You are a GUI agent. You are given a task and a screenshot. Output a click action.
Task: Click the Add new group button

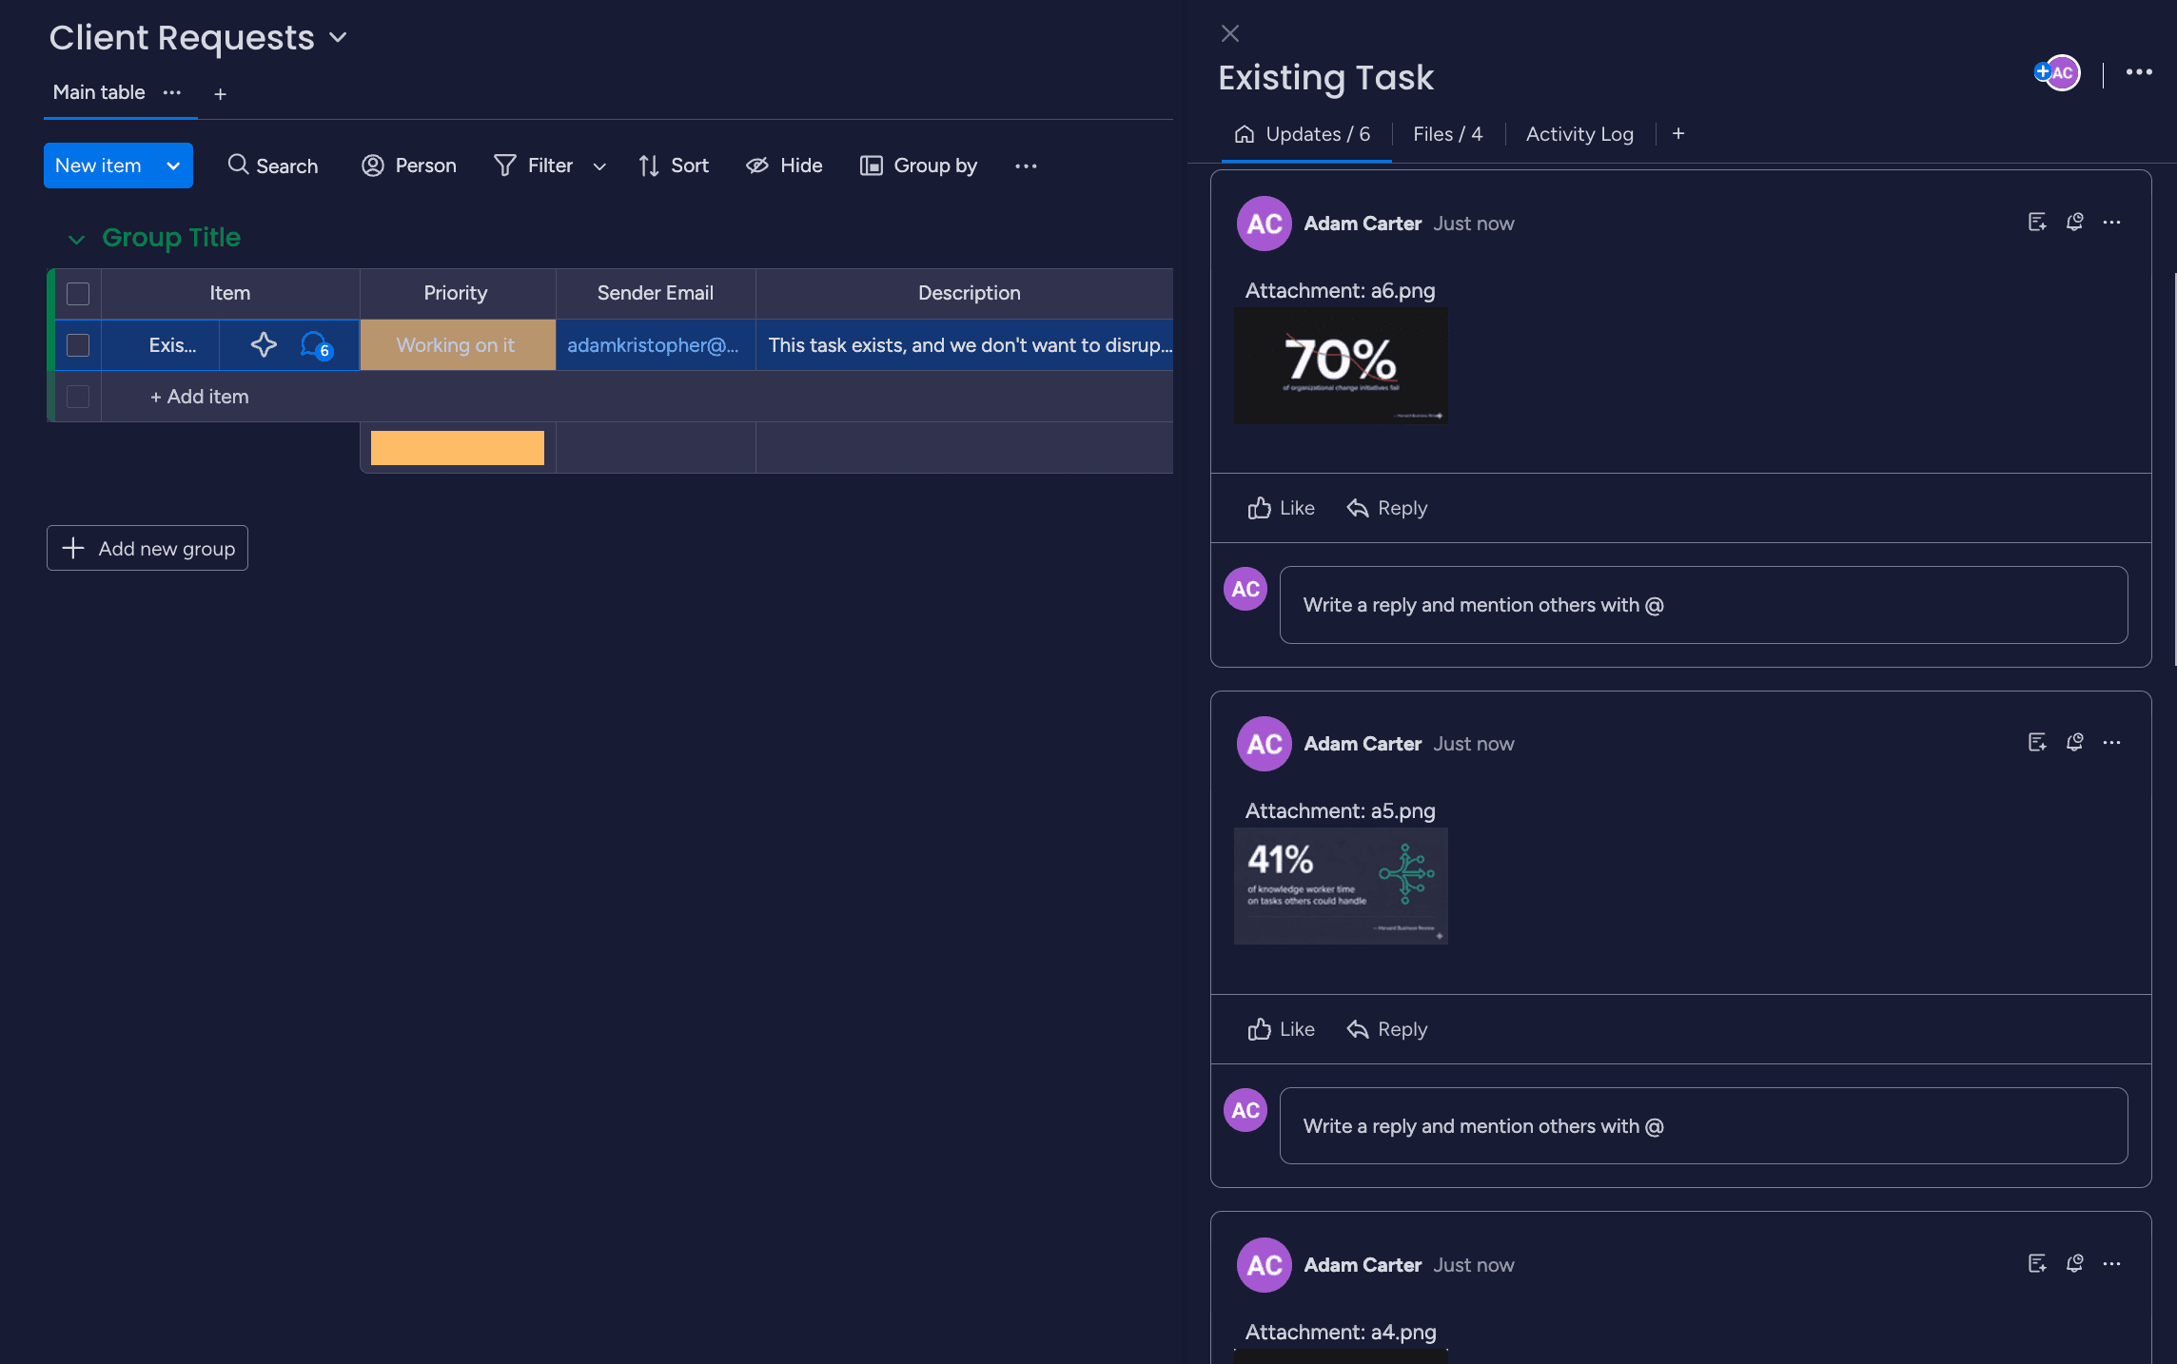[x=147, y=548]
